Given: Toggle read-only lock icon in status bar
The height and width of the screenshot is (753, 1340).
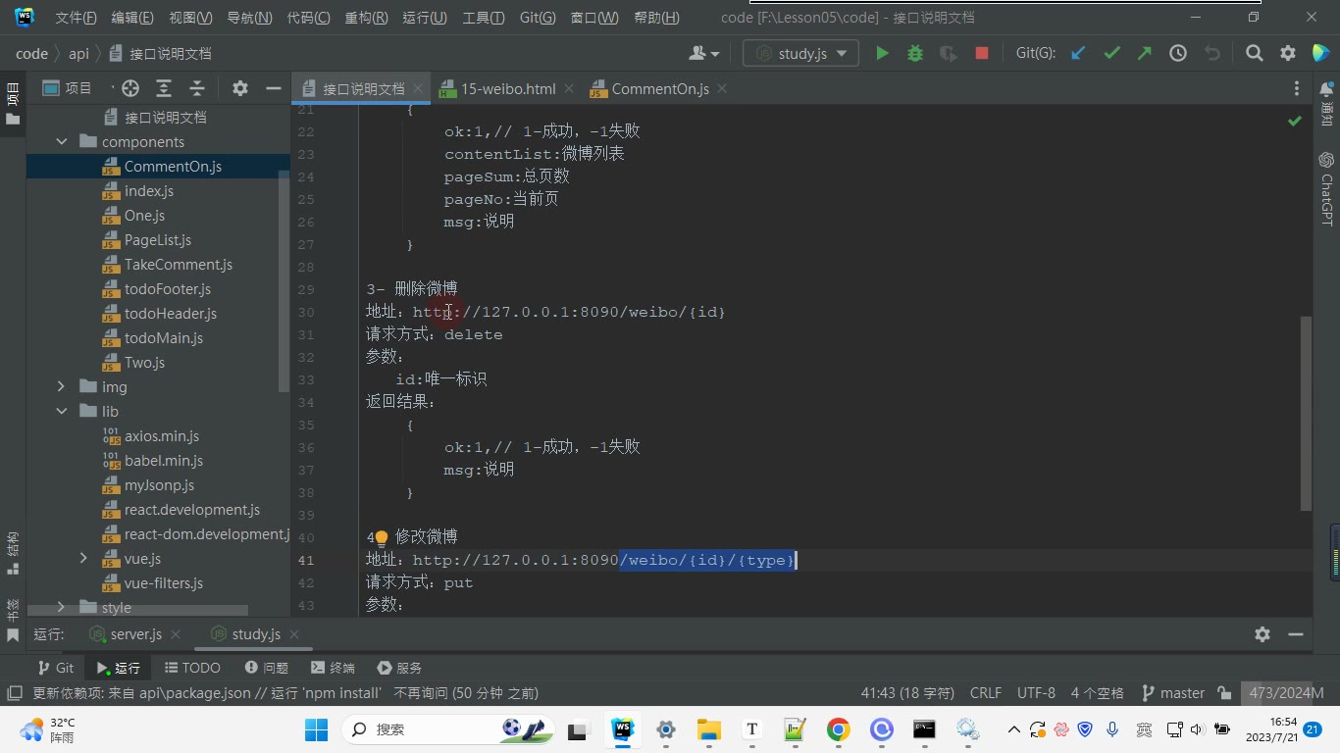Looking at the screenshot, I should click(x=1224, y=693).
